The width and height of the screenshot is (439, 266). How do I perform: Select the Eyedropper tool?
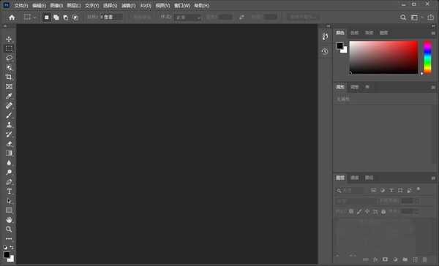pyautogui.click(x=9, y=96)
